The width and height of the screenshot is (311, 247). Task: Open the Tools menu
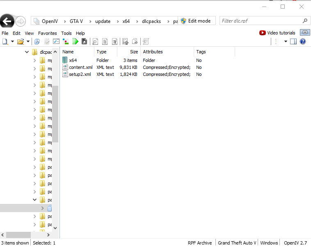pyautogui.click(x=66, y=33)
